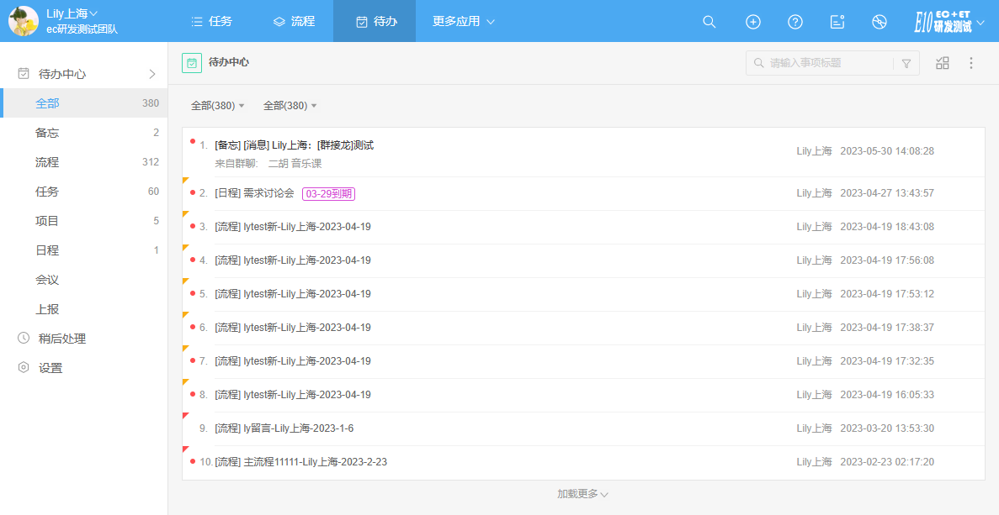Open the filter funnel in search box
Viewport: 999px width, 515px height.
coord(906,63)
